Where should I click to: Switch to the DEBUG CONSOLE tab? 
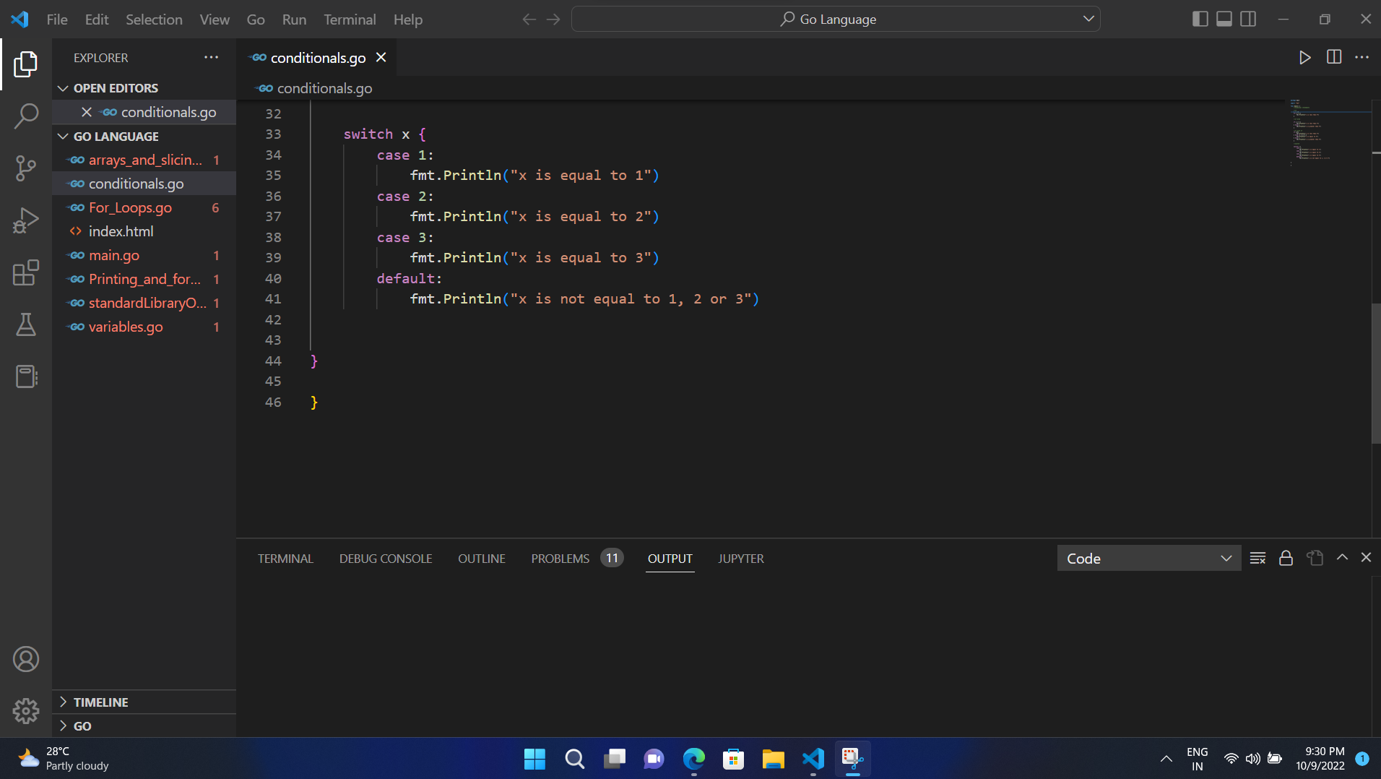pyautogui.click(x=386, y=559)
